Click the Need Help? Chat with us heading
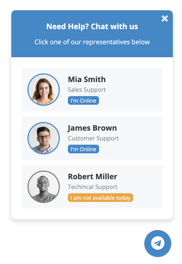Image resolution: width=182 pixels, height=264 pixels. tap(92, 26)
